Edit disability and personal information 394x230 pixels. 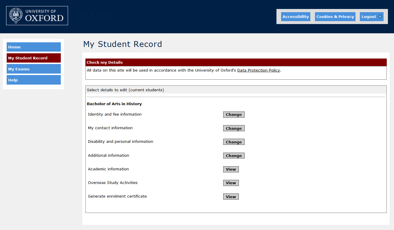[234, 142]
